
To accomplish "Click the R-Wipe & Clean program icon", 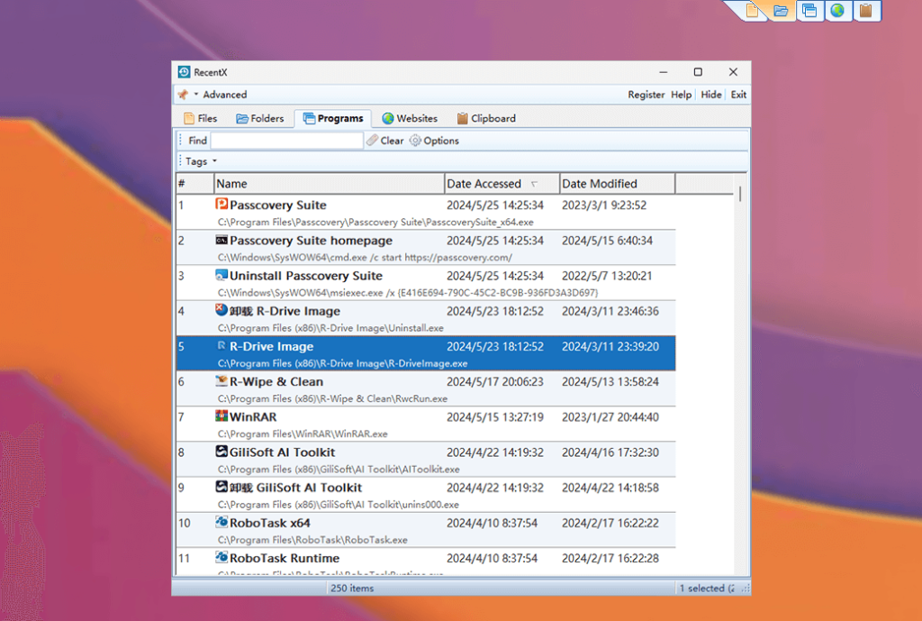I will click(221, 381).
